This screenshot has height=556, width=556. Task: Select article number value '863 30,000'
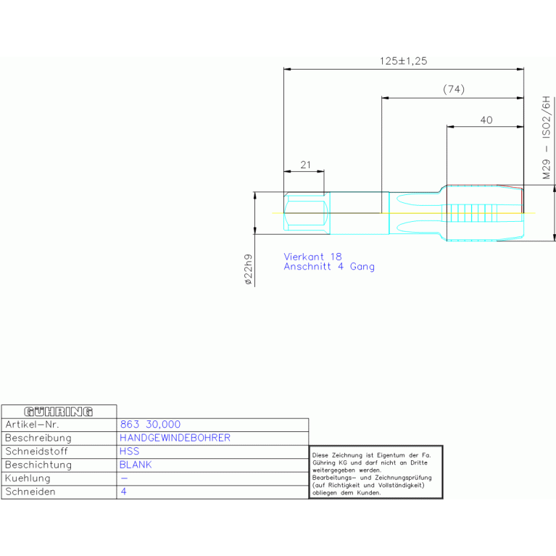point(150,425)
